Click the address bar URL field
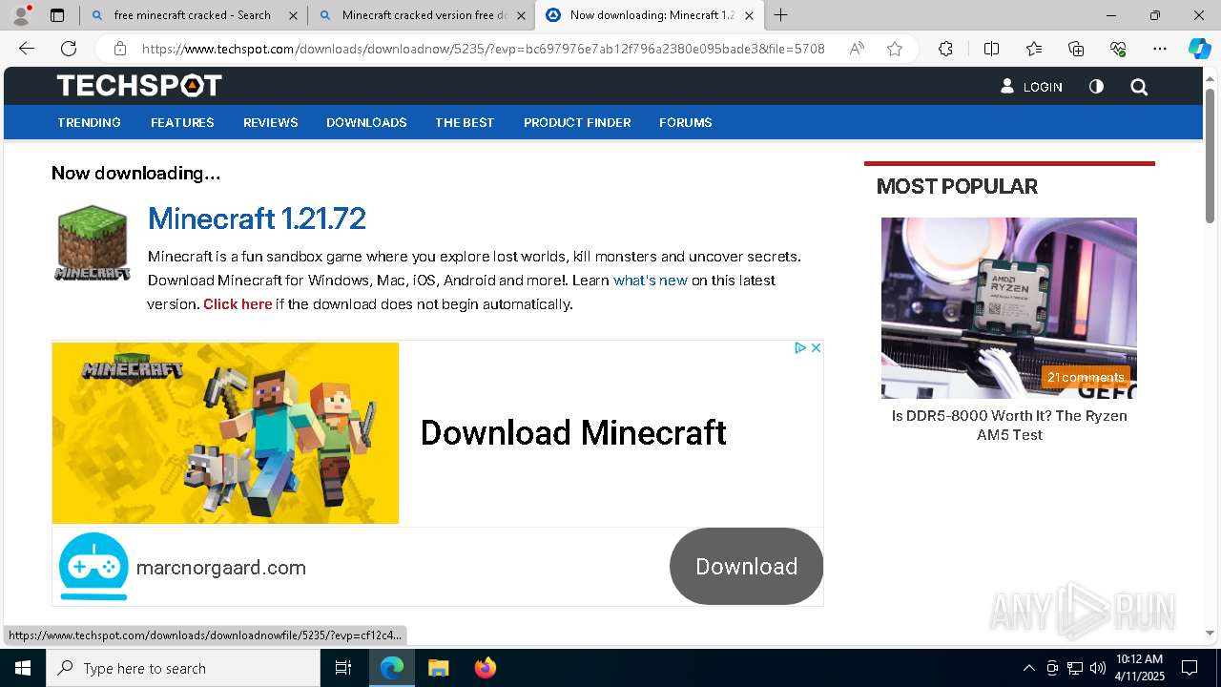The image size is (1221, 687). point(483,49)
